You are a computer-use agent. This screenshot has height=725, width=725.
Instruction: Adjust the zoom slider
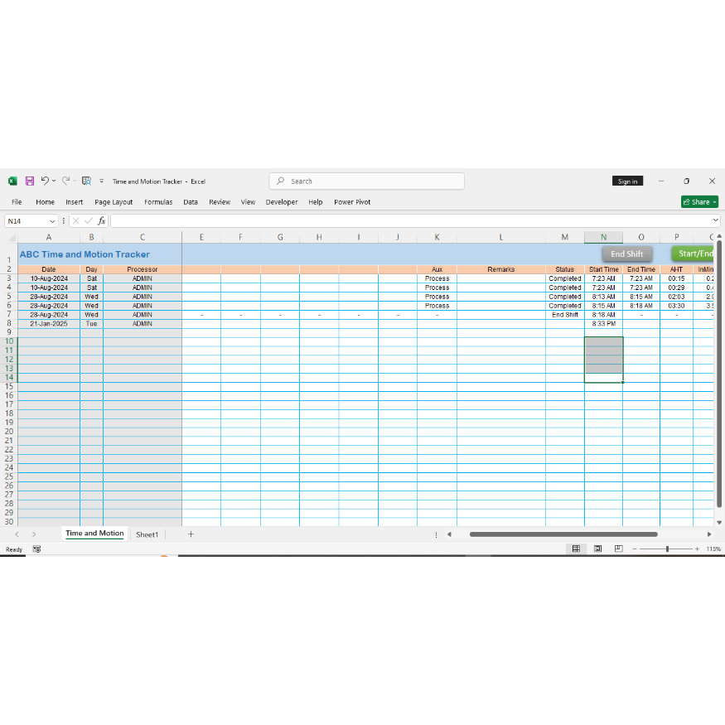tap(666, 549)
